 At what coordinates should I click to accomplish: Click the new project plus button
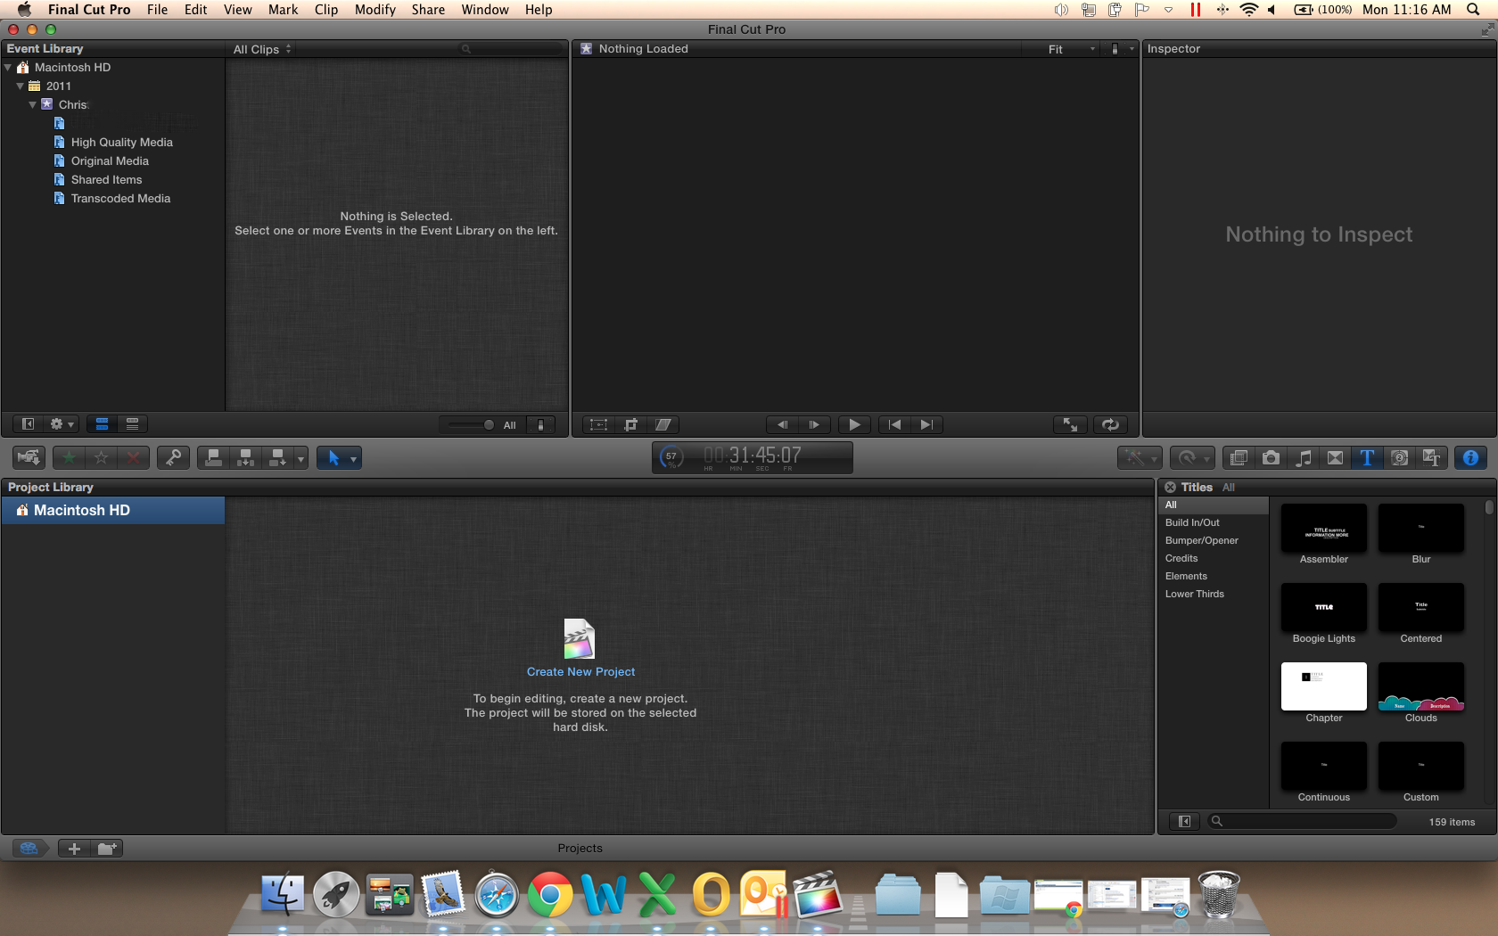74,849
